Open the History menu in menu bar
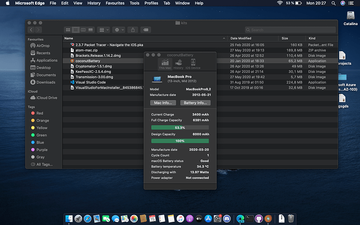This screenshot has width=360, height=225. click(x=94, y=3)
